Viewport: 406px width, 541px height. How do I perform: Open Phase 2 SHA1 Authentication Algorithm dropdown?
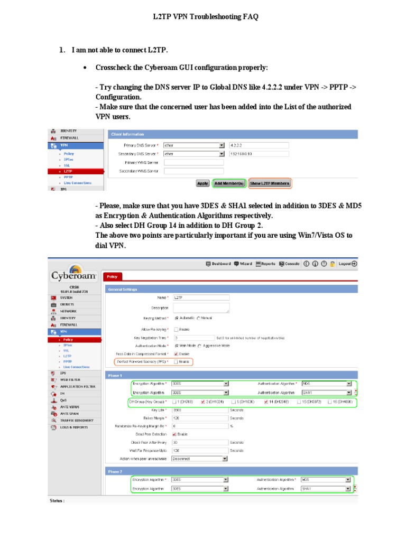point(326,489)
